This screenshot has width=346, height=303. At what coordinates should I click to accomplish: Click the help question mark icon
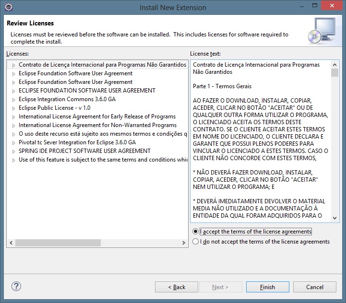pos(16,286)
